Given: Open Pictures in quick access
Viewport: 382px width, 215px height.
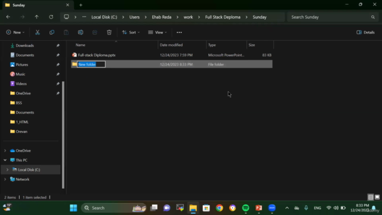Looking at the screenshot, I should click(x=21, y=64).
